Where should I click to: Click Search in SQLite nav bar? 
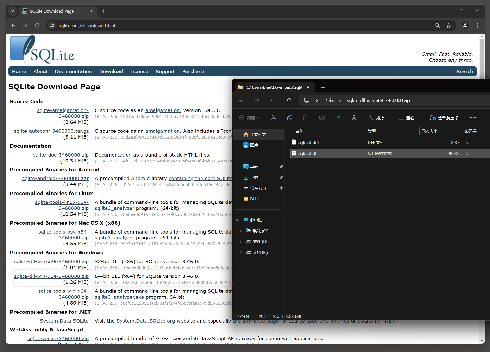click(465, 71)
